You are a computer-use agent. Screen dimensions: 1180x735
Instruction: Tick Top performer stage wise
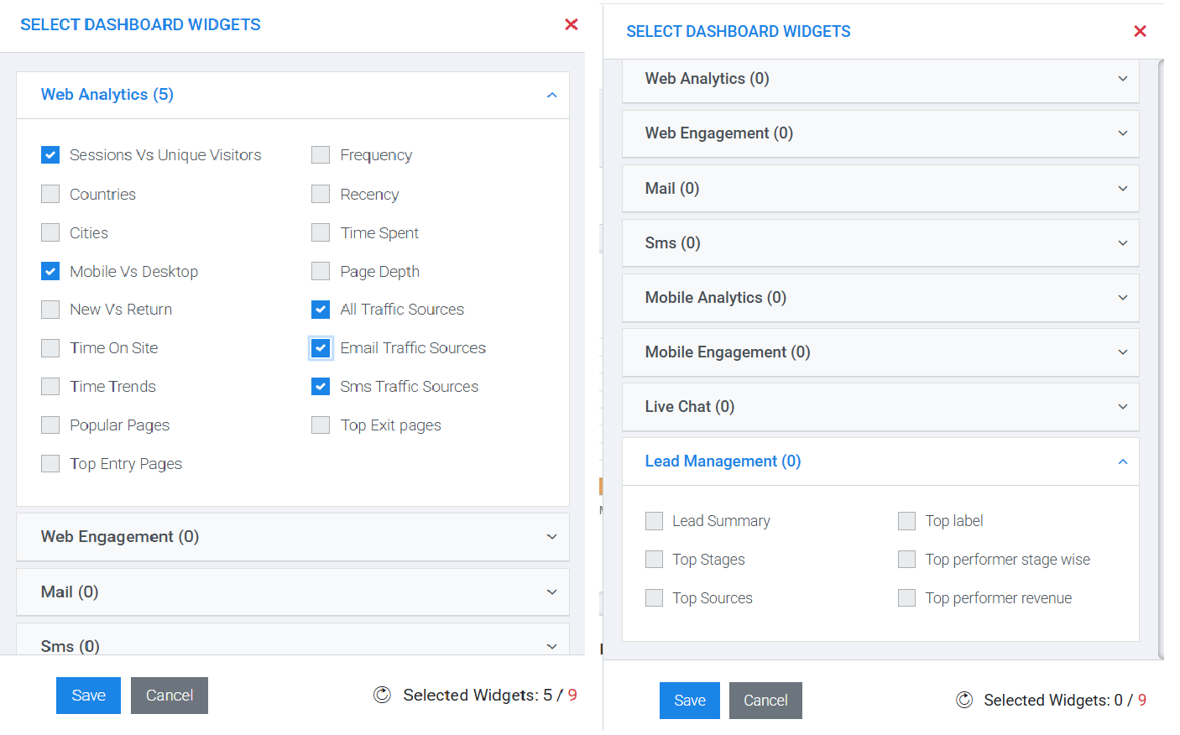click(x=907, y=560)
